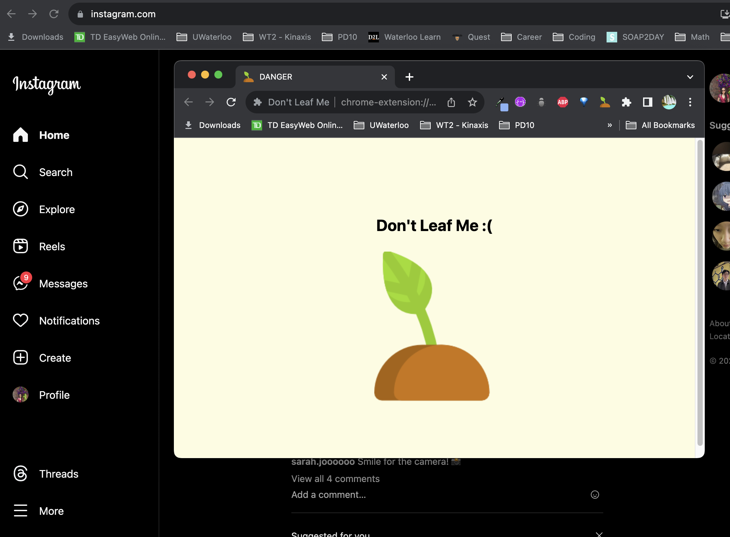Bookmark page with the star icon
Viewport: 730px width, 537px height.
[x=472, y=102]
